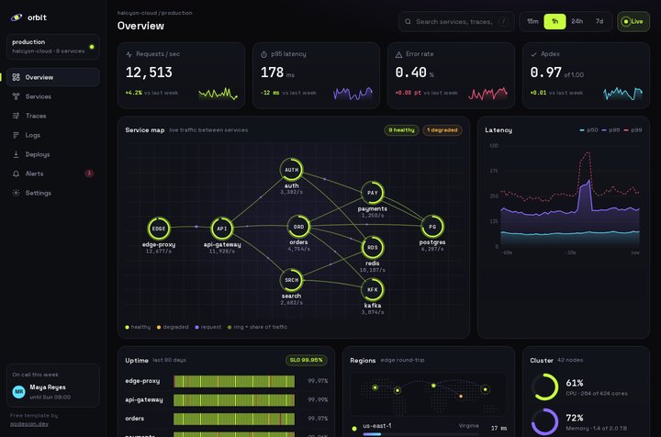The height and width of the screenshot is (437, 661).
Task: Click the Error rate warning triangle icon
Action: [x=398, y=54]
